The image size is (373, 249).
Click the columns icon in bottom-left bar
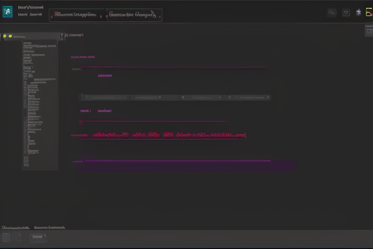6,237
